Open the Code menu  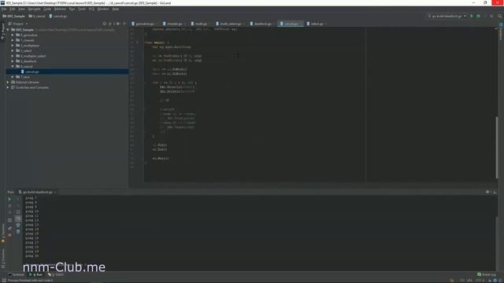click(47, 9)
